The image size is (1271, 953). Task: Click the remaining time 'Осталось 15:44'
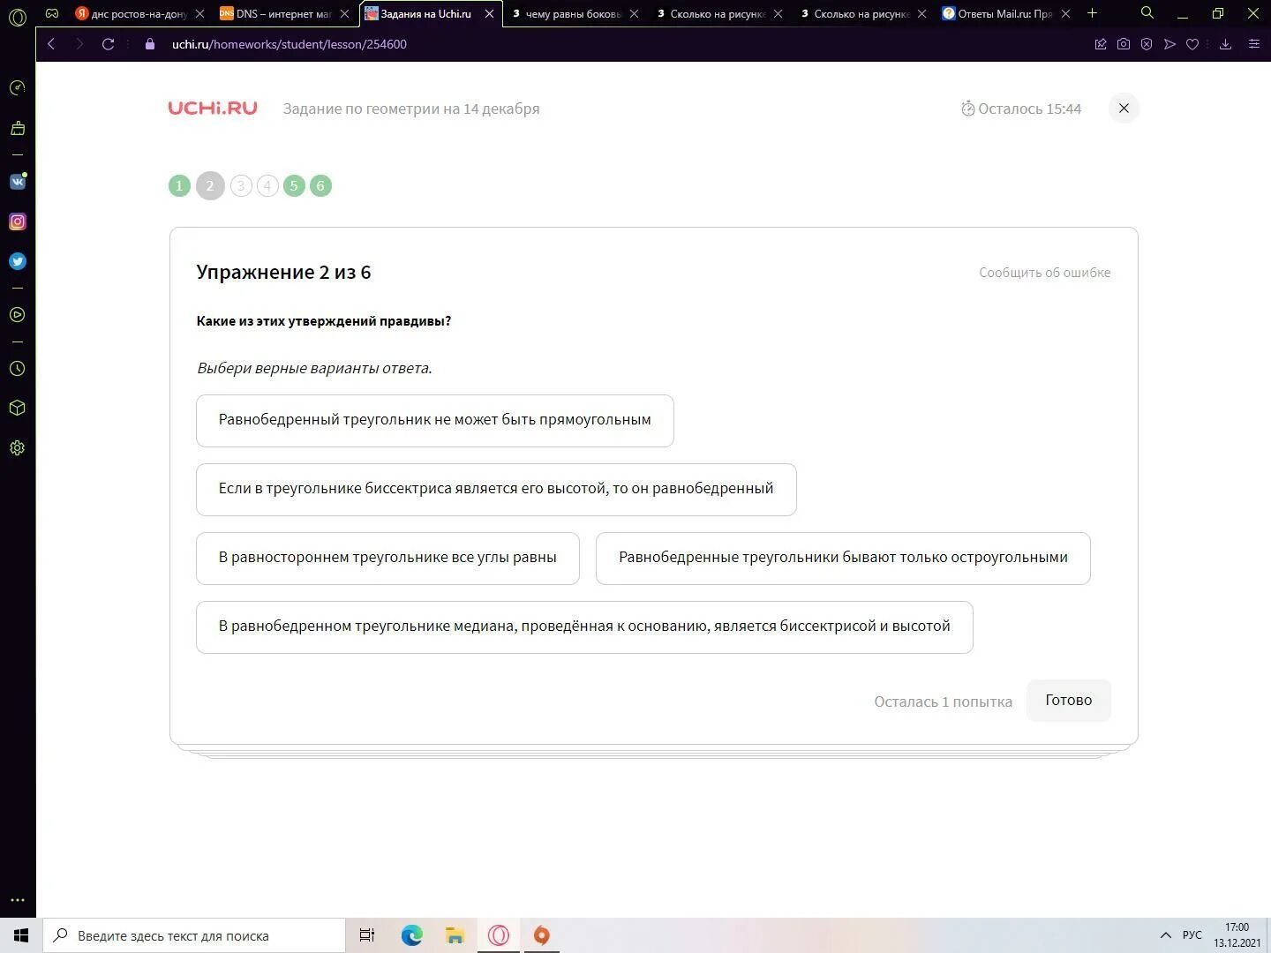(1021, 109)
